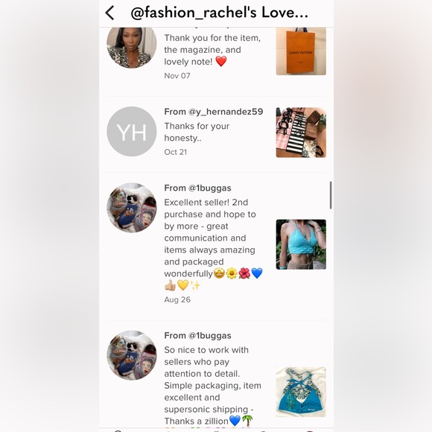Tap the 'Excellent seller! 2nd purchase' text

[214, 244]
